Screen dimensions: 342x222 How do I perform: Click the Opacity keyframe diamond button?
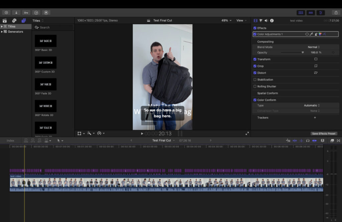pos(333,52)
